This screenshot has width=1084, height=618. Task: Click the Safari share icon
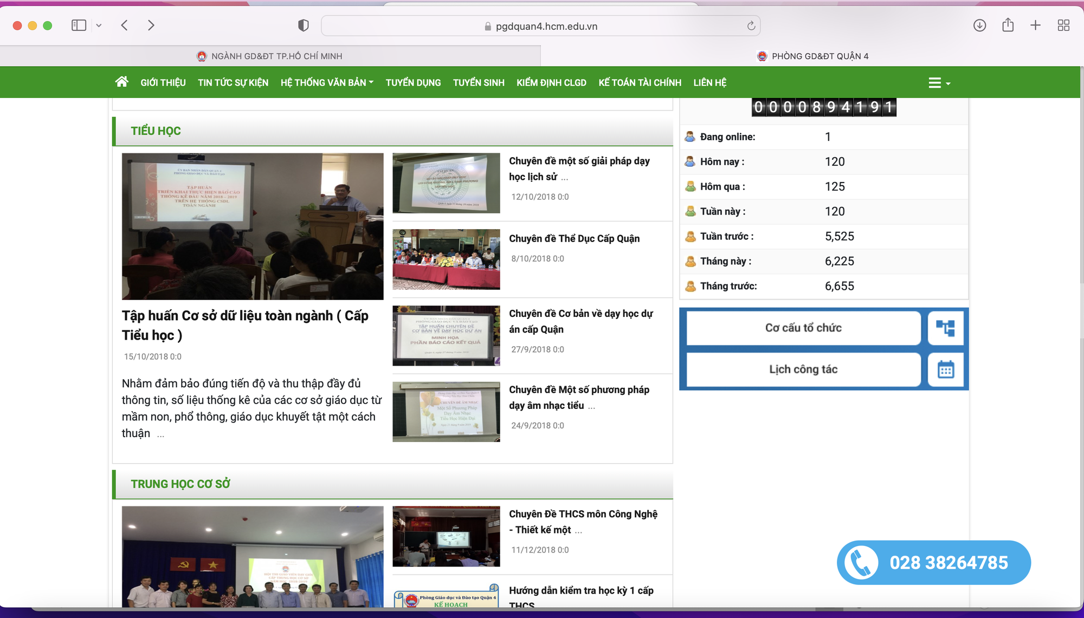click(x=1008, y=25)
